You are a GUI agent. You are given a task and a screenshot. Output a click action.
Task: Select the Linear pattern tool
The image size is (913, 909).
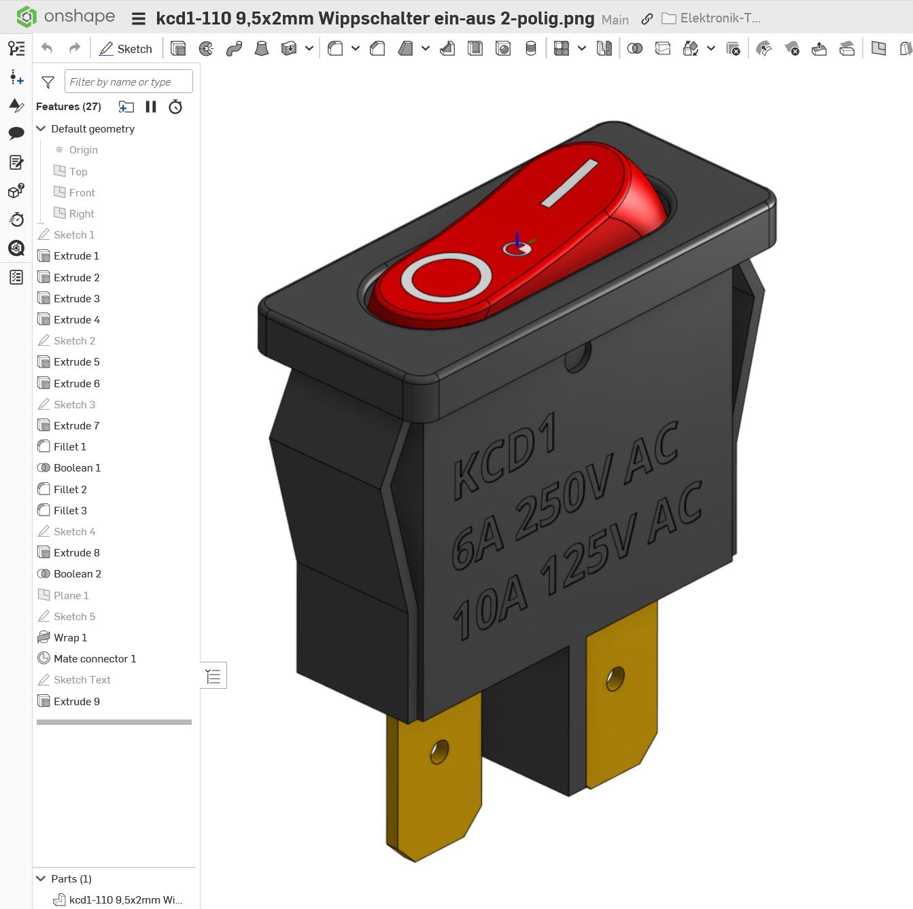coord(562,48)
